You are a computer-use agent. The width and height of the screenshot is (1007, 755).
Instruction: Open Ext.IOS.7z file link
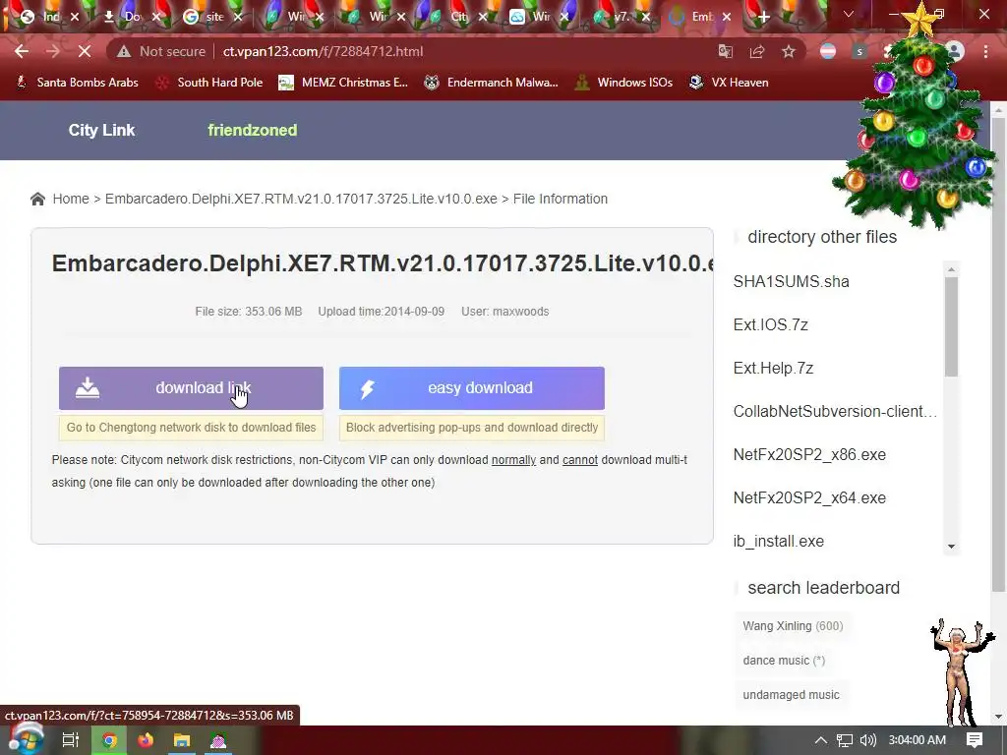[x=770, y=324]
